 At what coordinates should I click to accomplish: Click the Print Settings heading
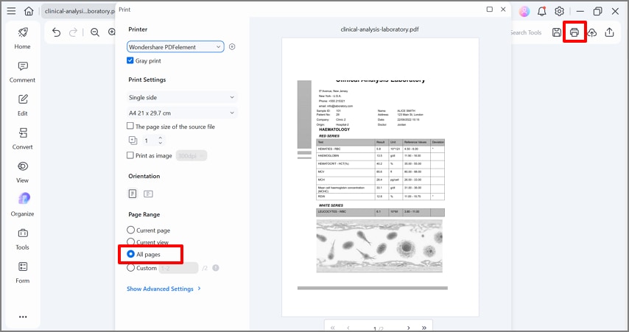pyautogui.click(x=147, y=80)
